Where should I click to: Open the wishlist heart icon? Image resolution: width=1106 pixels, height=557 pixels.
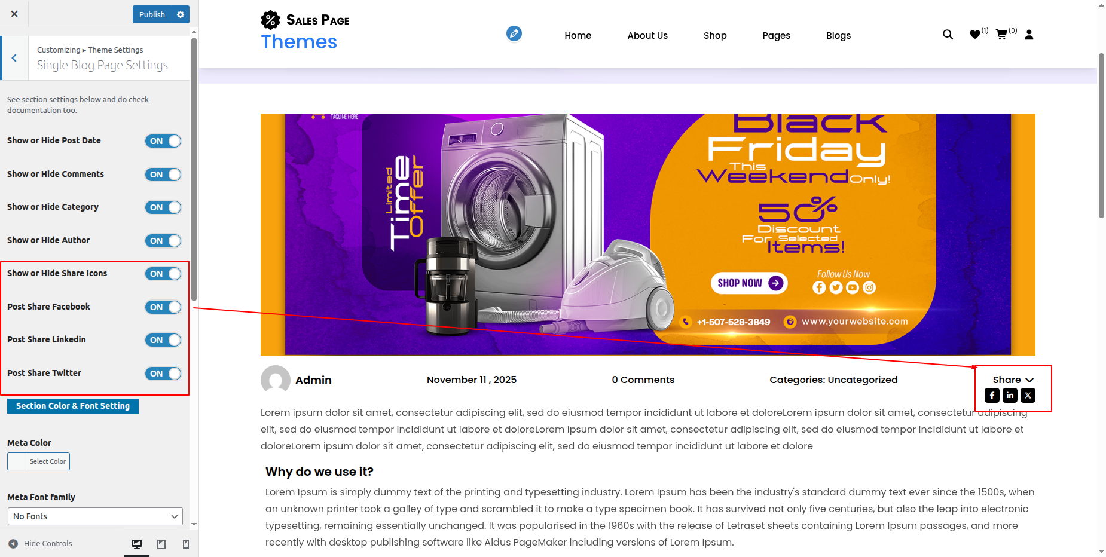coord(975,35)
